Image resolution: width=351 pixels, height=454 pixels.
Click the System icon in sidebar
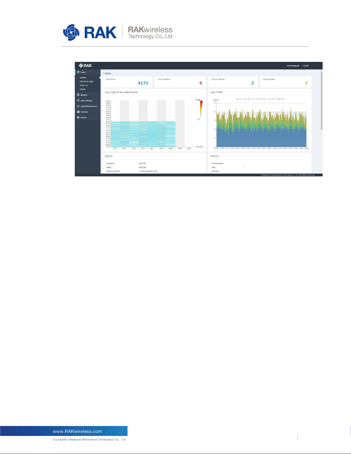[x=78, y=117]
